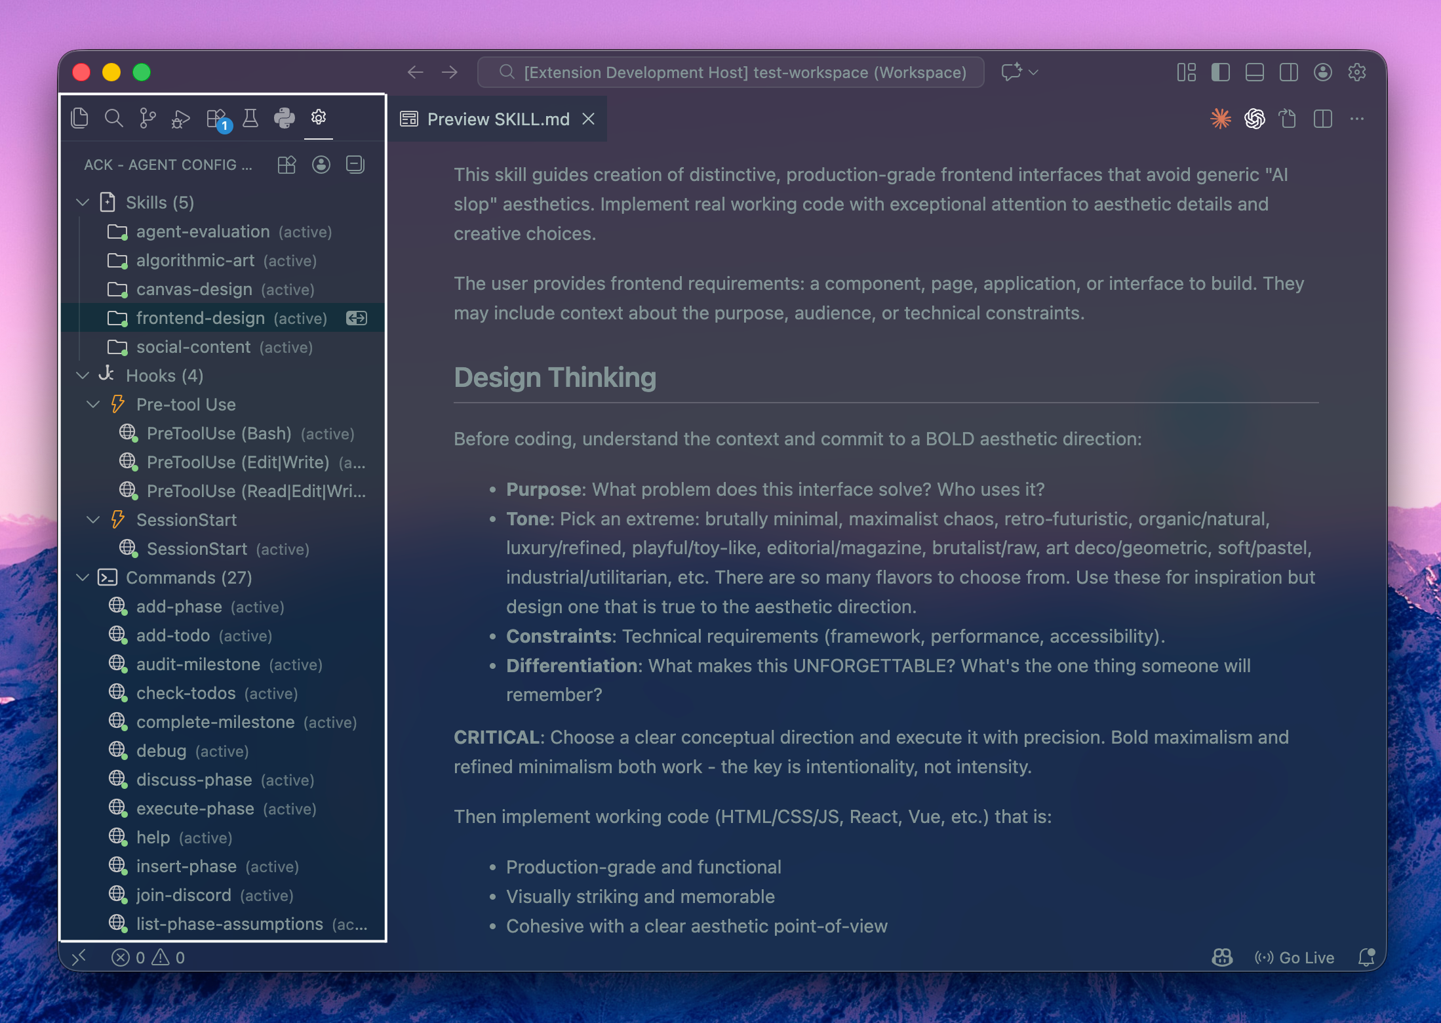Toggle the bottom panel visibility
The width and height of the screenshot is (1441, 1023).
(1255, 72)
